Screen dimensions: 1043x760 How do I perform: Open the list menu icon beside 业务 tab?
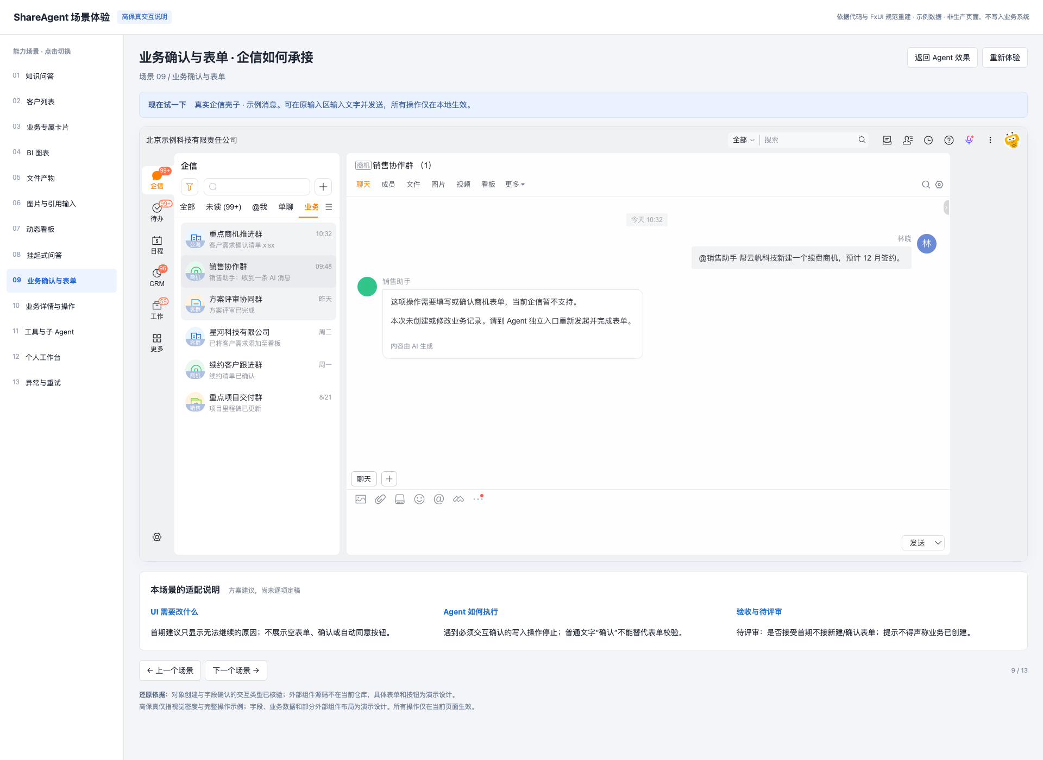[329, 207]
